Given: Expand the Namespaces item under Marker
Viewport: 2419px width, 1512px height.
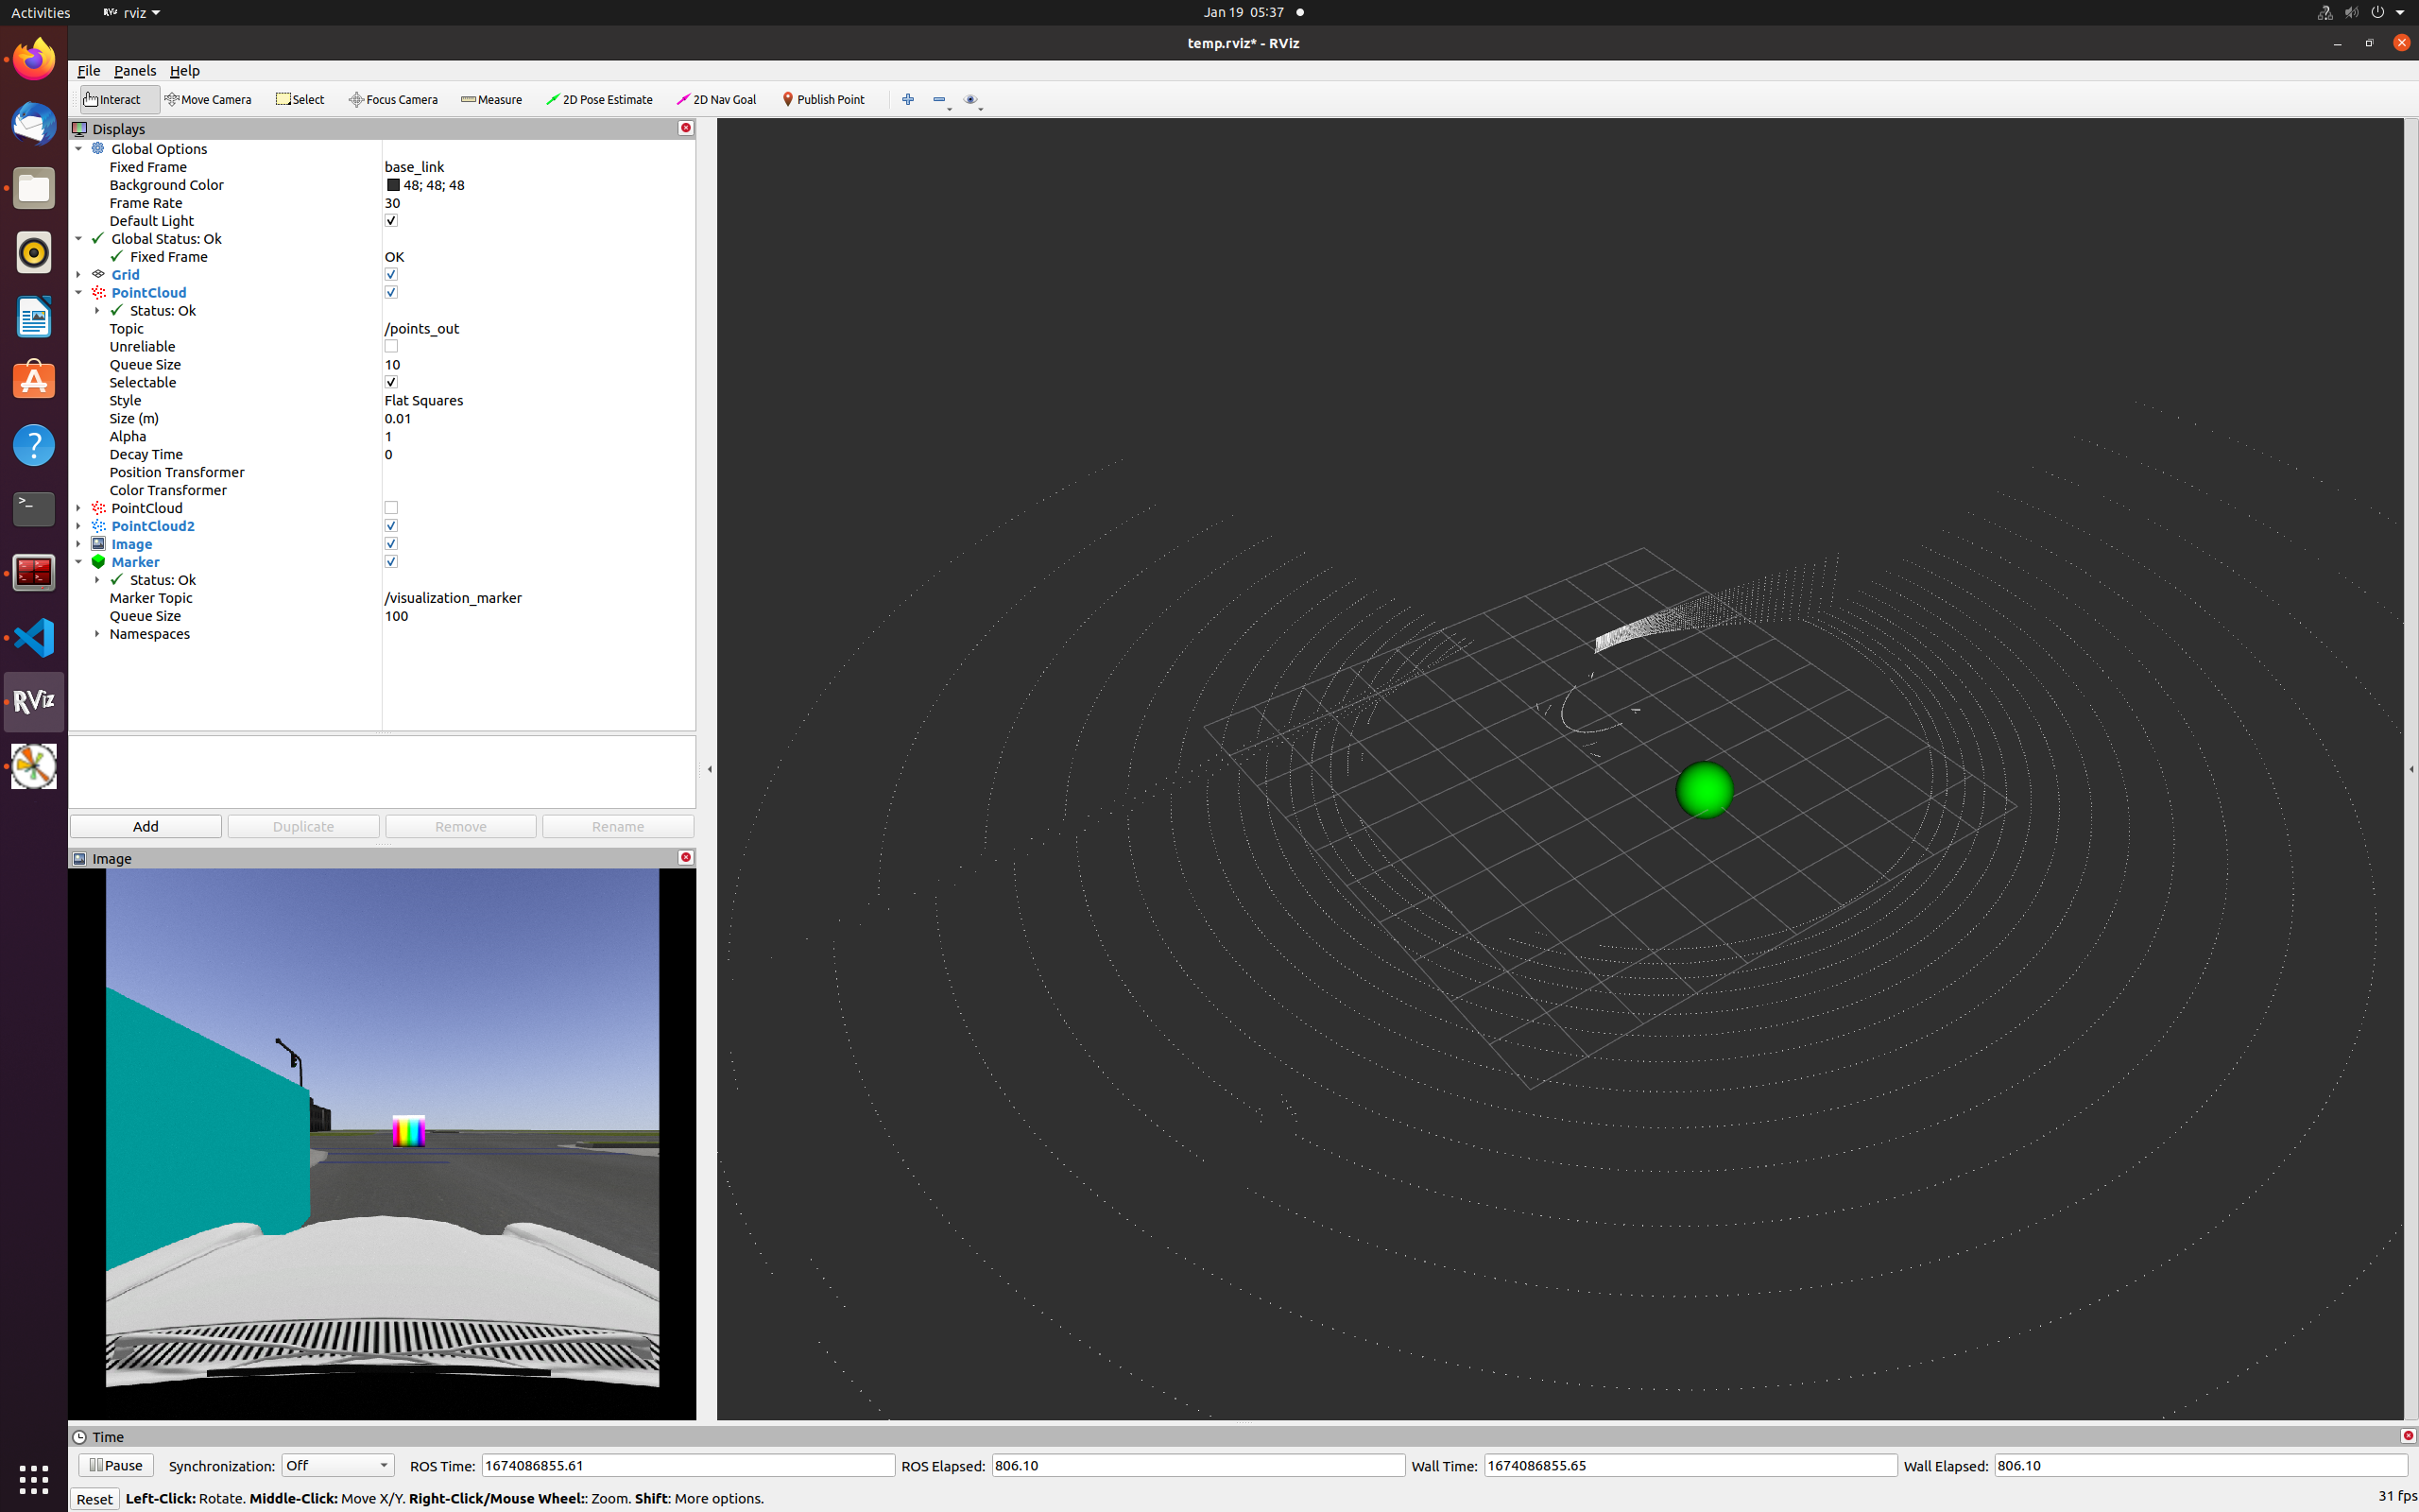Looking at the screenshot, I should (97, 634).
